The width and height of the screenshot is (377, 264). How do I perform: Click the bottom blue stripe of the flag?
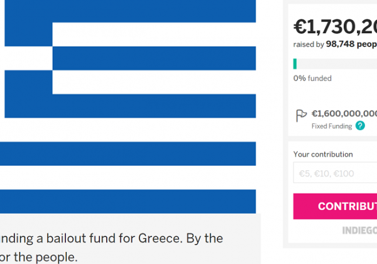tap(128, 202)
